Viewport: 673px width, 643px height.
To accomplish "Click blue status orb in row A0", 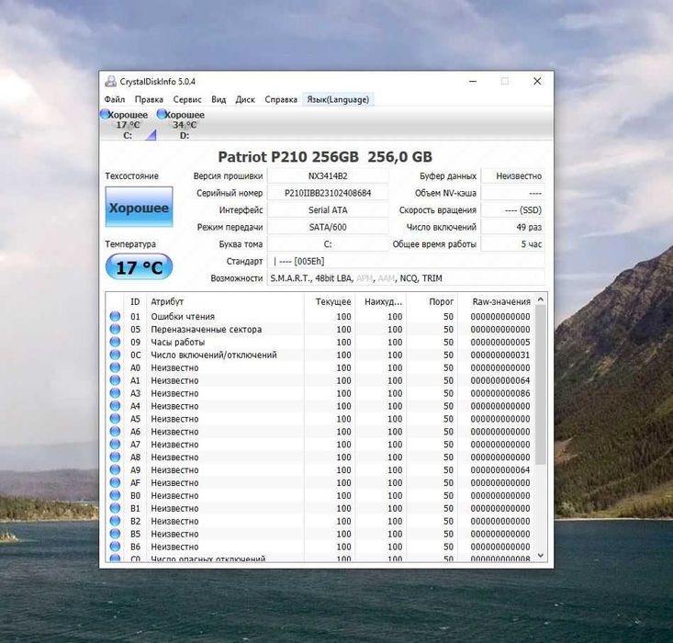I will point(115,367).
